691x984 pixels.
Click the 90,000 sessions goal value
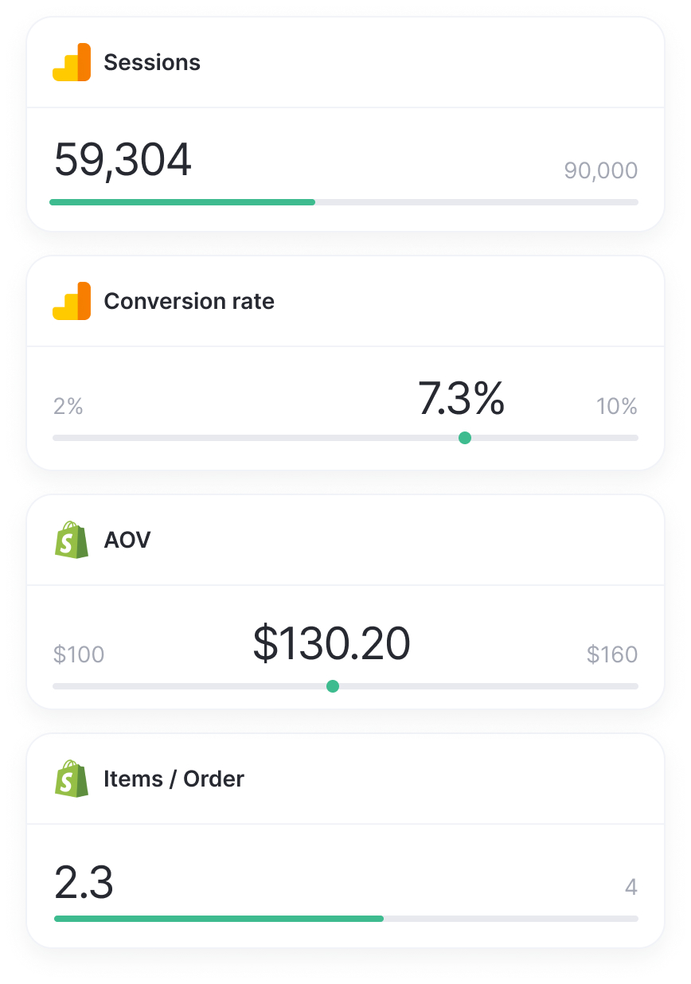click(601, 170)
